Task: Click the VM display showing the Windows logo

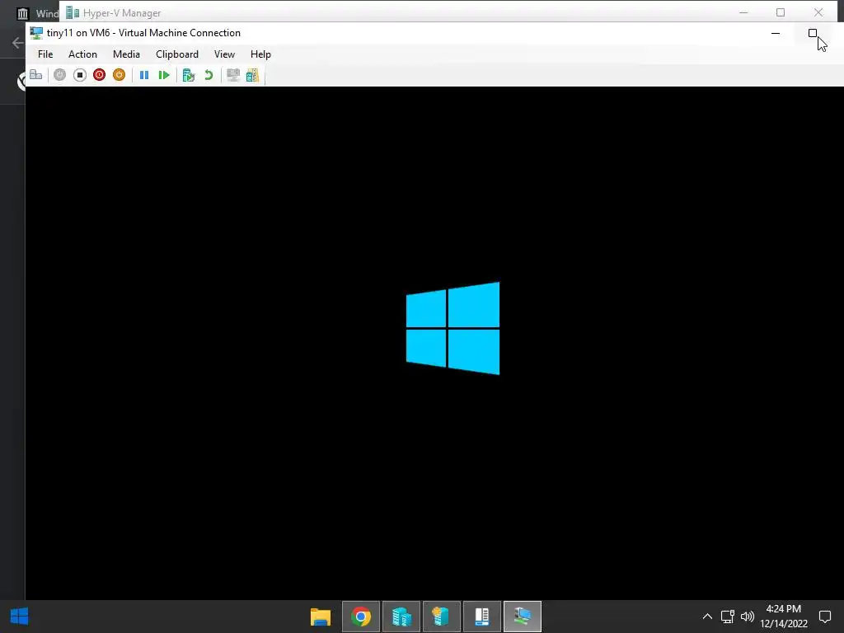Action: 434,343
